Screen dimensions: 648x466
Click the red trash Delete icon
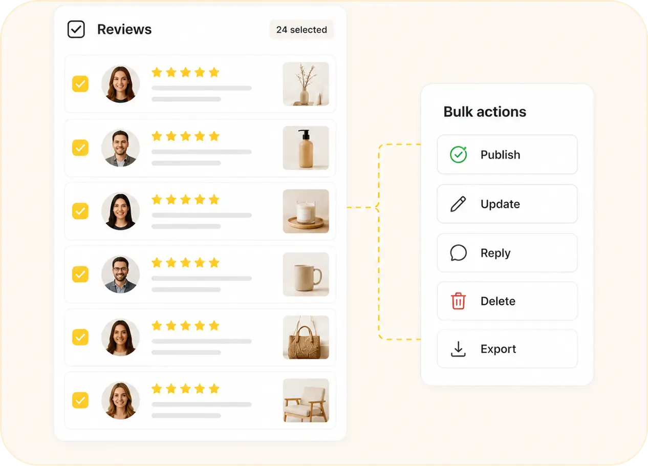[458, 301]
